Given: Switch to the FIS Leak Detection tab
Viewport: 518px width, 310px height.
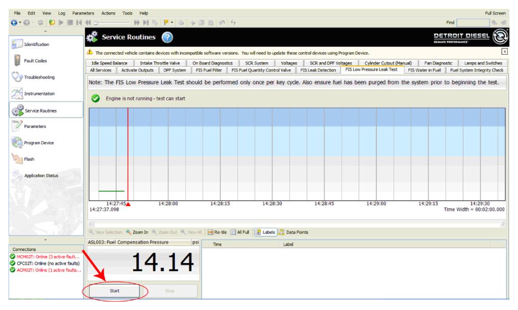Looking at the screenshot, I should click(x=318, y=70).
